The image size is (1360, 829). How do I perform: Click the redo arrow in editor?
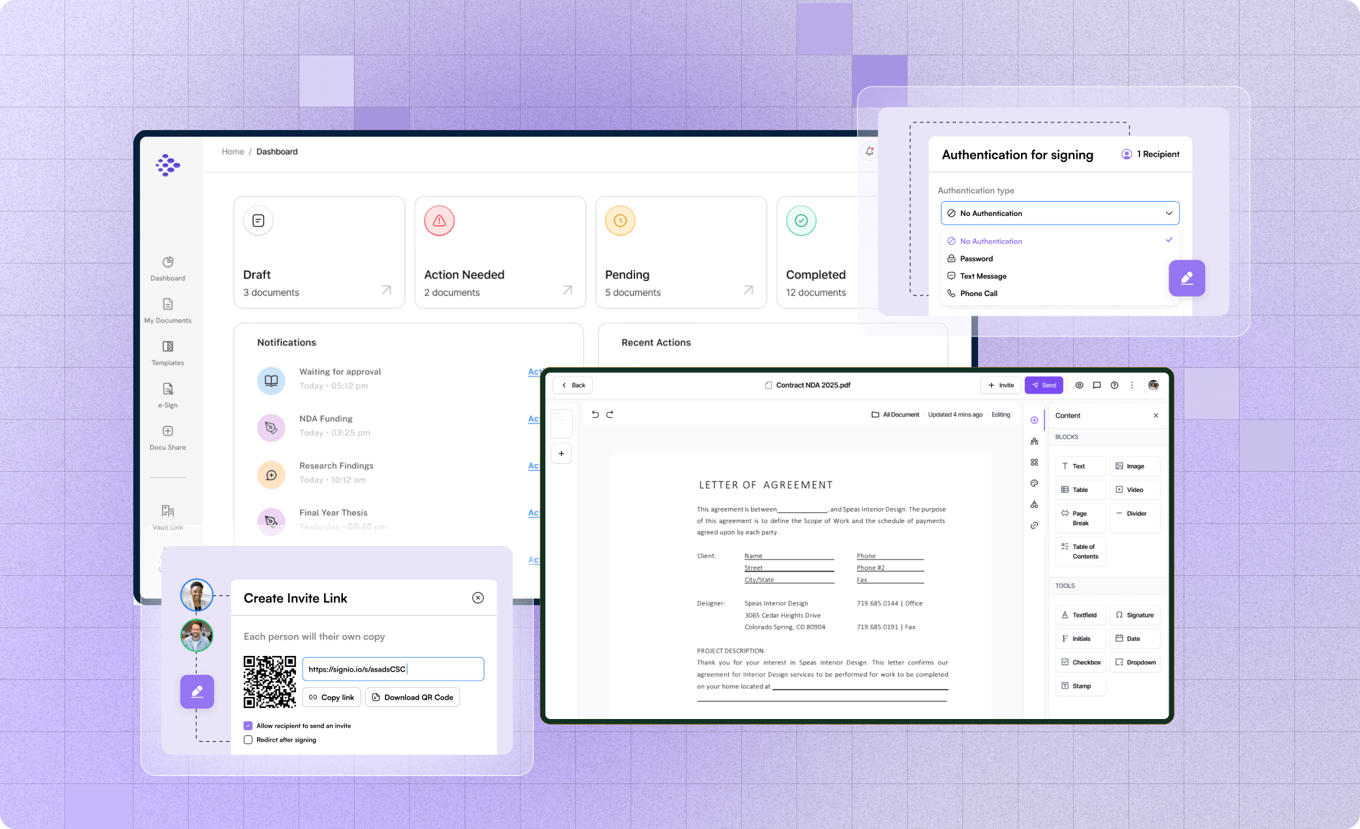click(x=610, y=414)
